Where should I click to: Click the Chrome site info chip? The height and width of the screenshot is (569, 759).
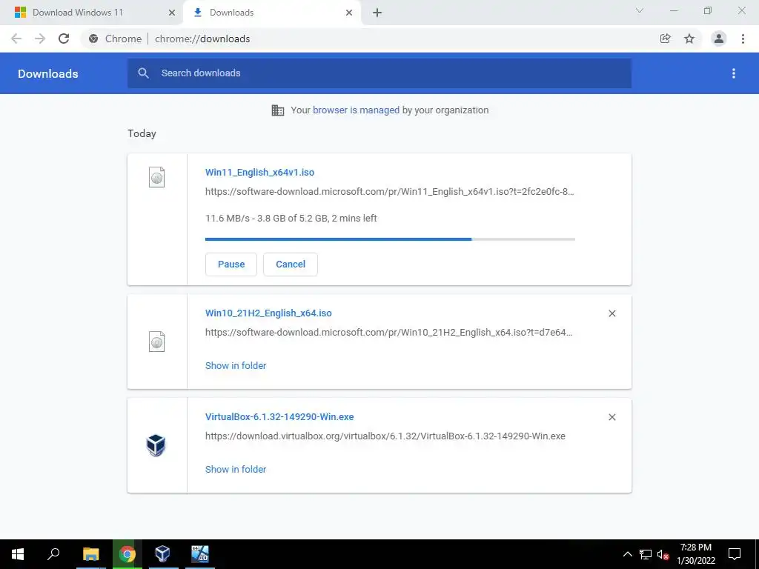[115, 39]
